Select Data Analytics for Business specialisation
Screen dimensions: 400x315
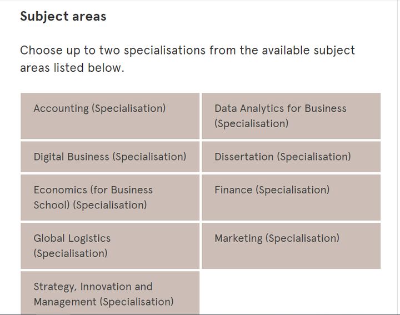tap(291, 116)
